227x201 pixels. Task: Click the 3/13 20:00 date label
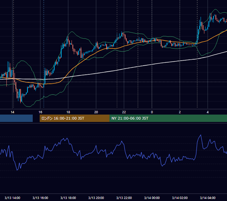pos(96,198)
